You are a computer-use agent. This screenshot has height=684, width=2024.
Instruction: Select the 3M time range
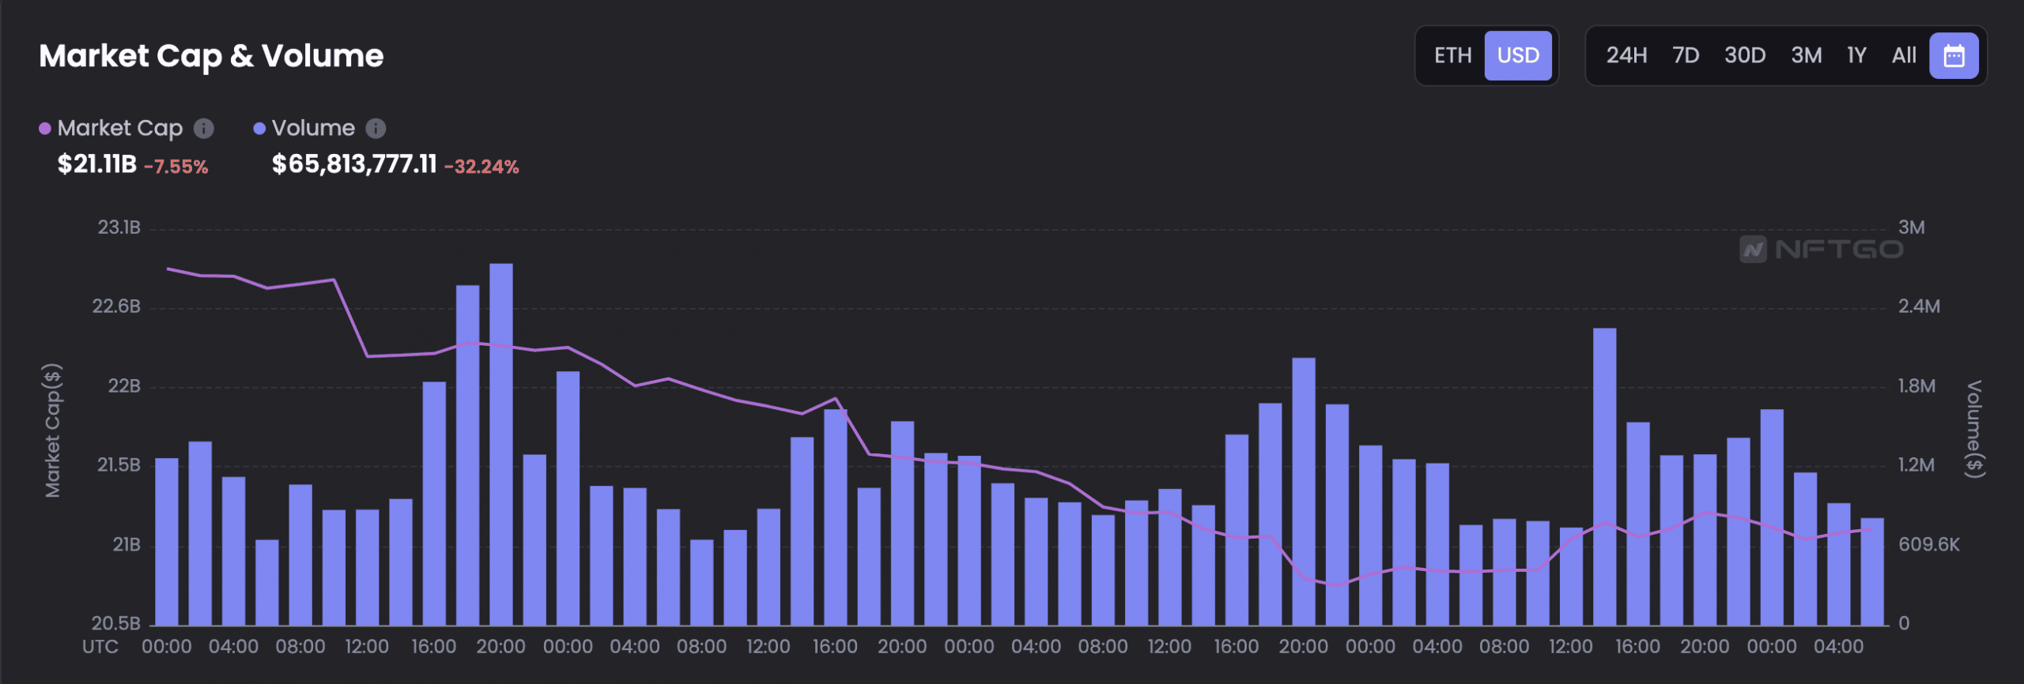[1807, 56]
